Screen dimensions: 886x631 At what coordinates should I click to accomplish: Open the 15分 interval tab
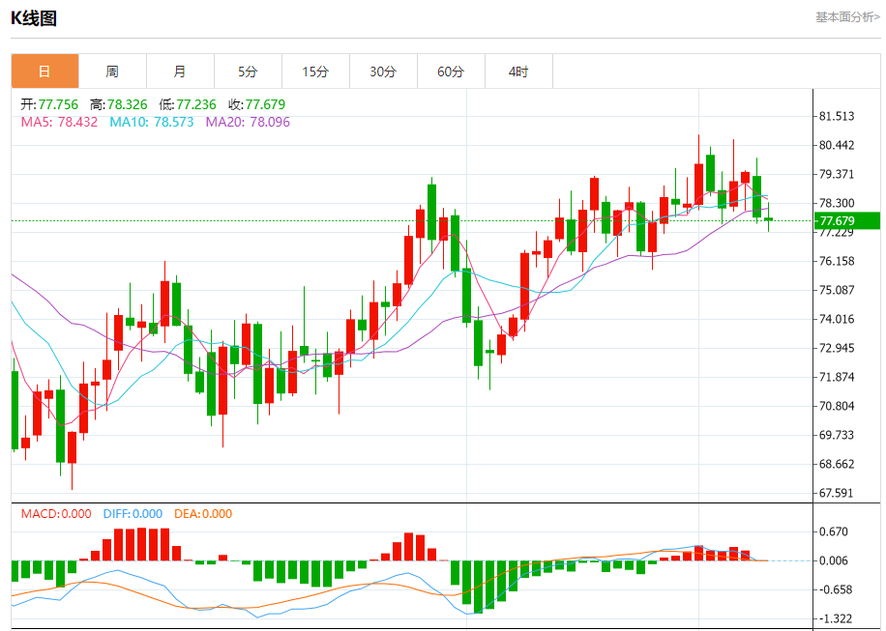pos(316,72)
